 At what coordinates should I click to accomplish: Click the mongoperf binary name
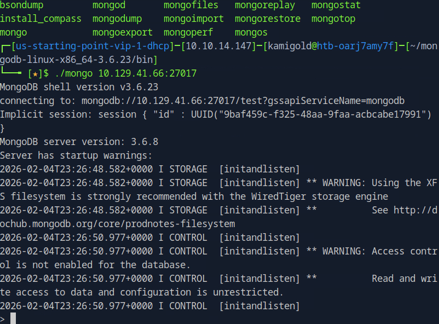pyautogui.click(x=188, y=32)
